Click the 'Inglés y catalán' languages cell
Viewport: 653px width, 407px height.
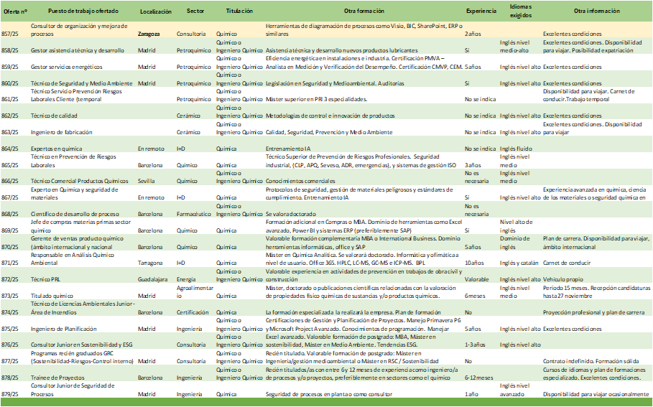pos(520,263)
